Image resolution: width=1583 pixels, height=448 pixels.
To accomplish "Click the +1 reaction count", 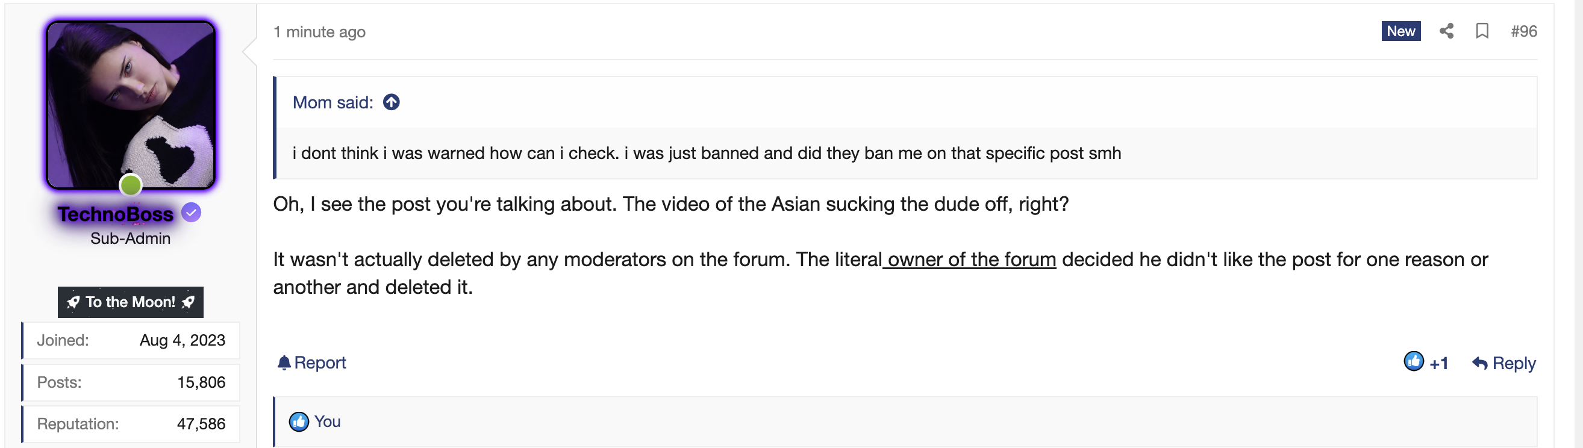I will click(x=1438, y=364).
